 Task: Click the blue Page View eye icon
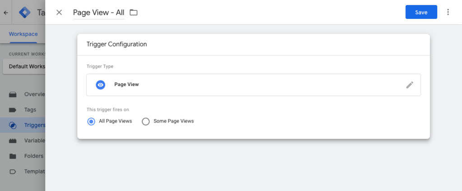point(101,85)
